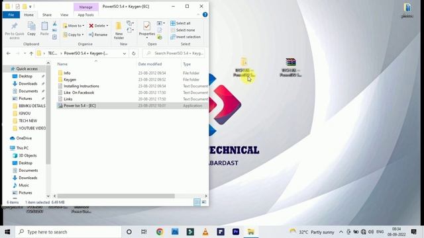Viewport: 424px width, 238px height.
Task: Open the Copy to dropdown
Action: (74, 34)
